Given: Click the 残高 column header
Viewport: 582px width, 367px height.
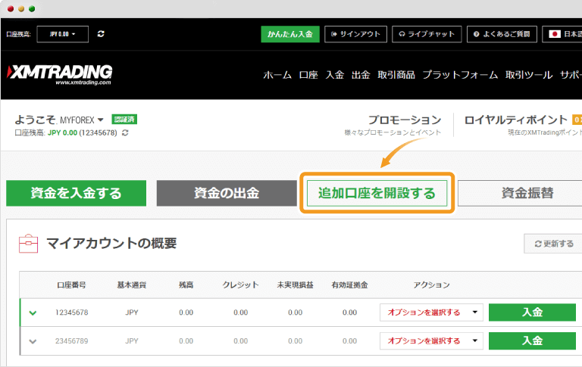Looking at the screenshot, I should coord(186,285).
